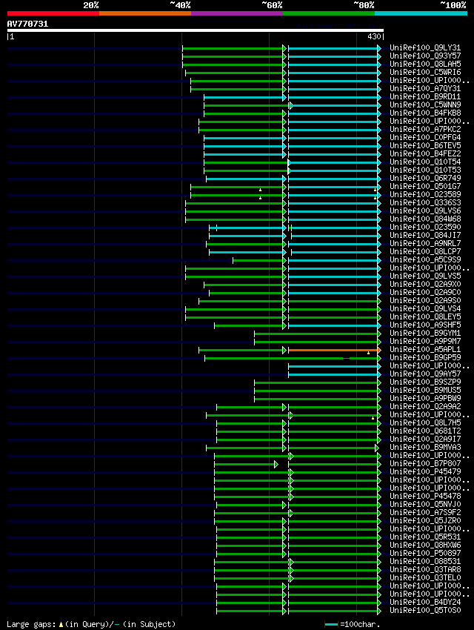474x630 pixels.
Task: Open hit UniRef100_Q9LY31
Action: [x=425, y=48]
